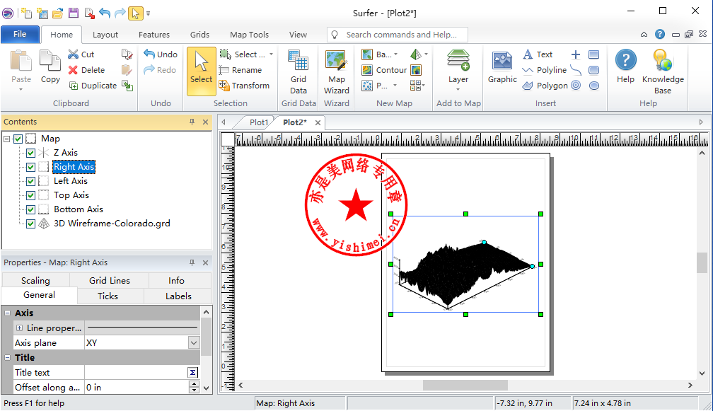This screenshot has width=713, height=411.
Task: Select the Ellipse insert tool
Action: [593, 86]
